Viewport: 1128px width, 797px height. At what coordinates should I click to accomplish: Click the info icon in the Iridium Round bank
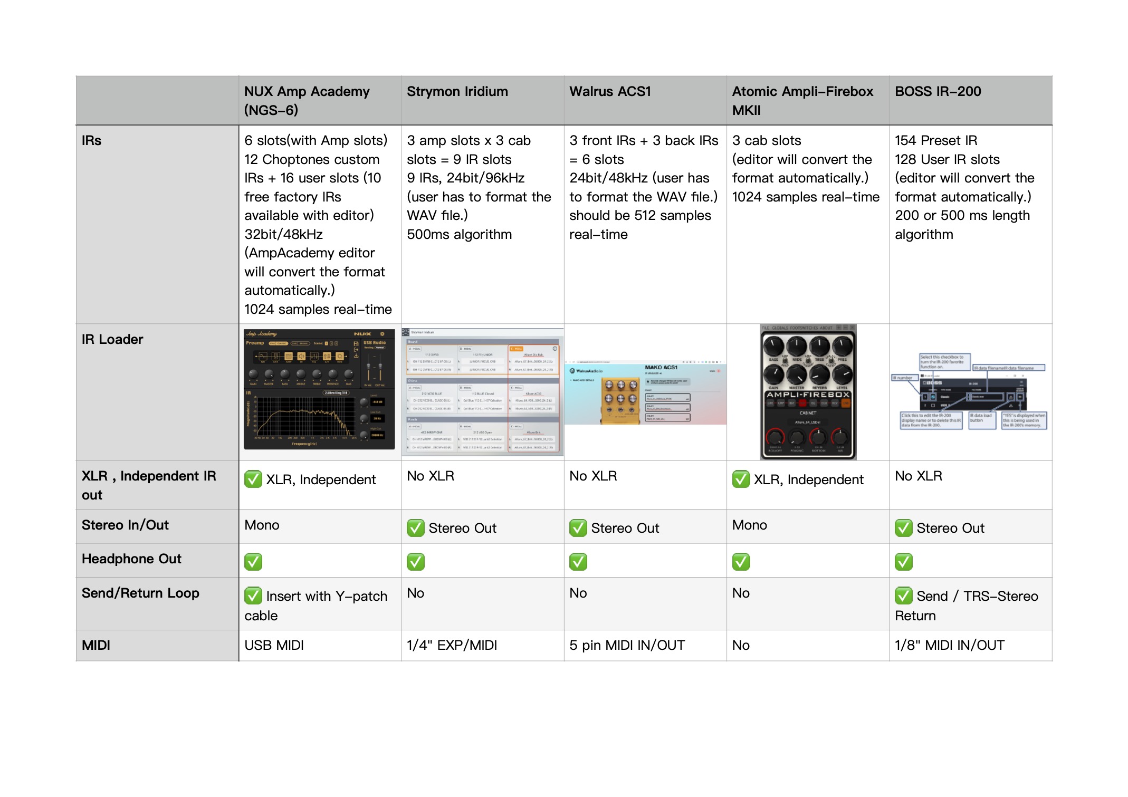[x=555, y=349]
